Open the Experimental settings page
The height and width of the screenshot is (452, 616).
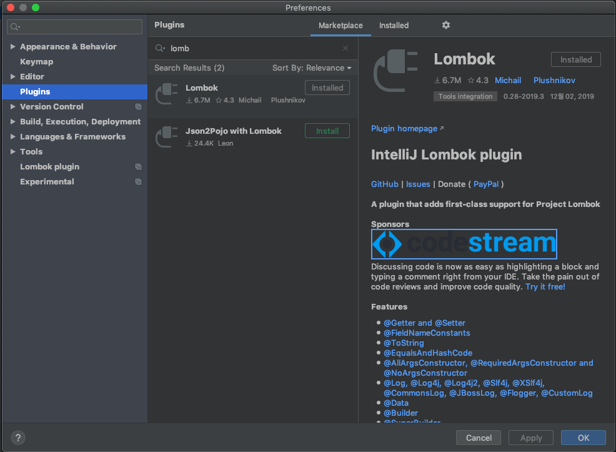[47, 181]
